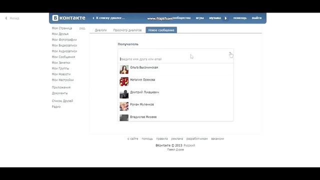The width and height of the screenshot is (320, 180).
Task: Open the вакансии footer link
Action: click(x=217, y=138)
